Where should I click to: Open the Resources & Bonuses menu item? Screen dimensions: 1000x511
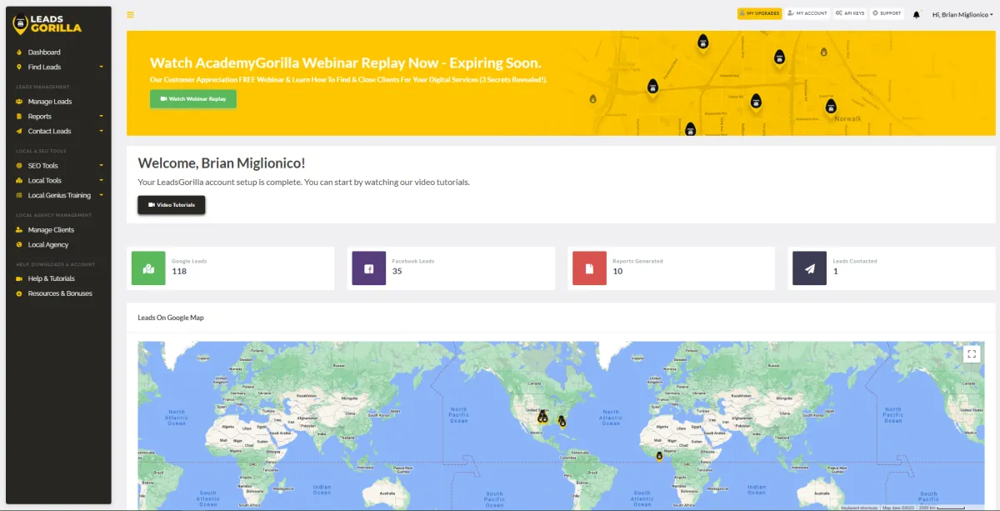(x=58, y=294)
